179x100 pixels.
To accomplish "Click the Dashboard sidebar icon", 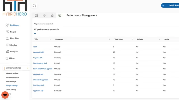I will pyautogui.click(x=8, y=25).
